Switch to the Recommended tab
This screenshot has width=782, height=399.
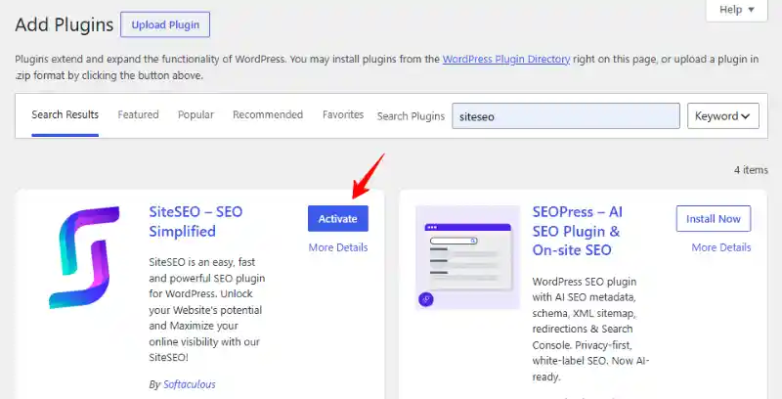coord(268,114)
